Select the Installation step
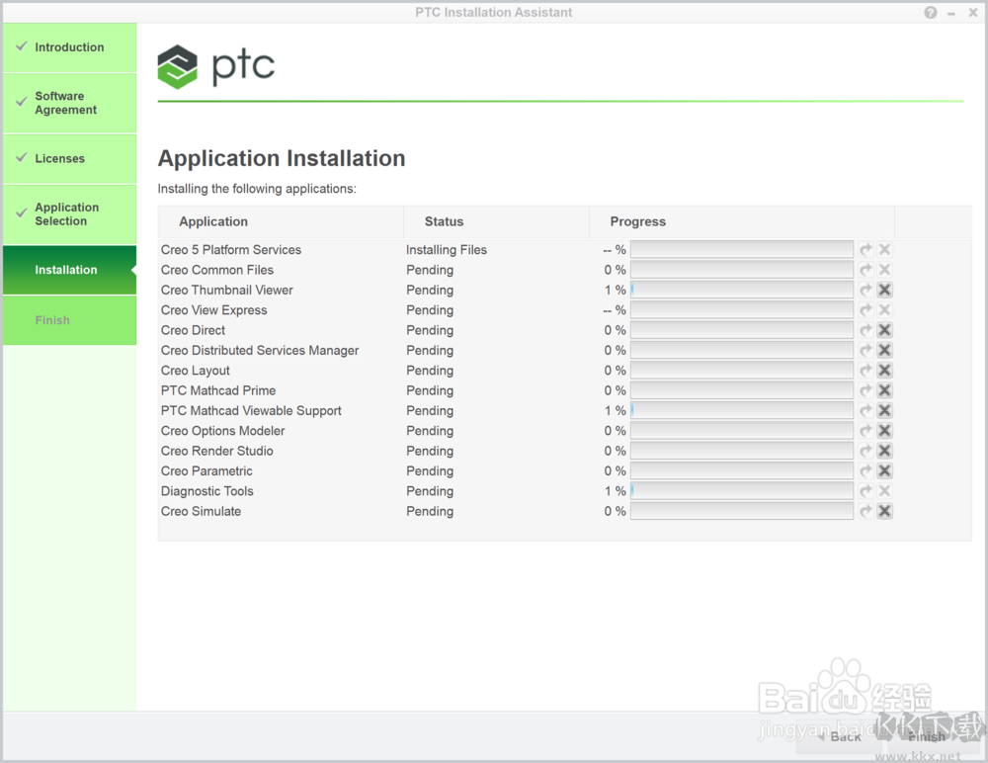This screenshot has height=763, width=988. (x=69, y=270)
